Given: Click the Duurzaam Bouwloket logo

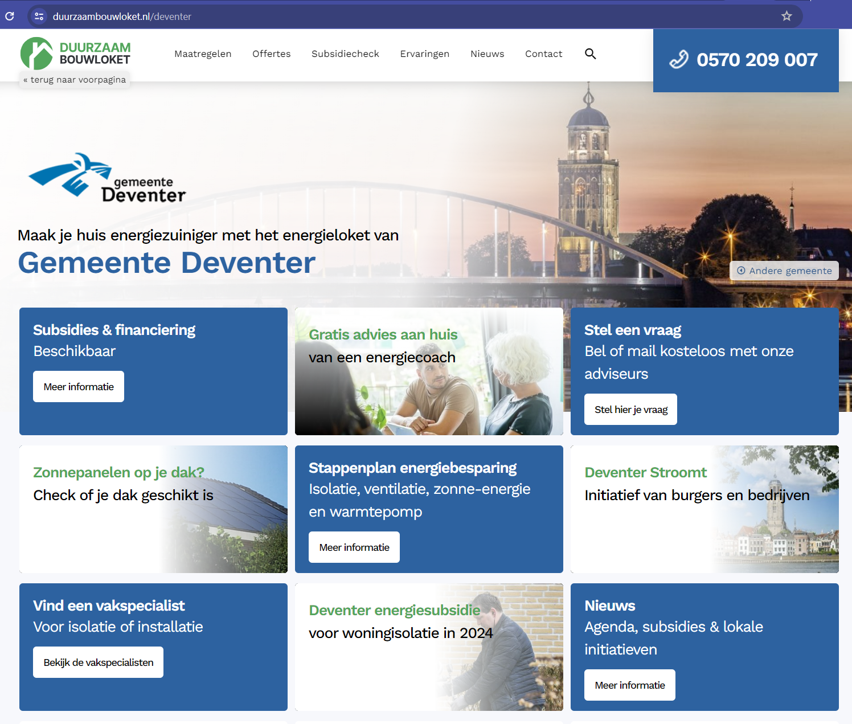Looking at the screenshot, I should [x=76, y=53].
